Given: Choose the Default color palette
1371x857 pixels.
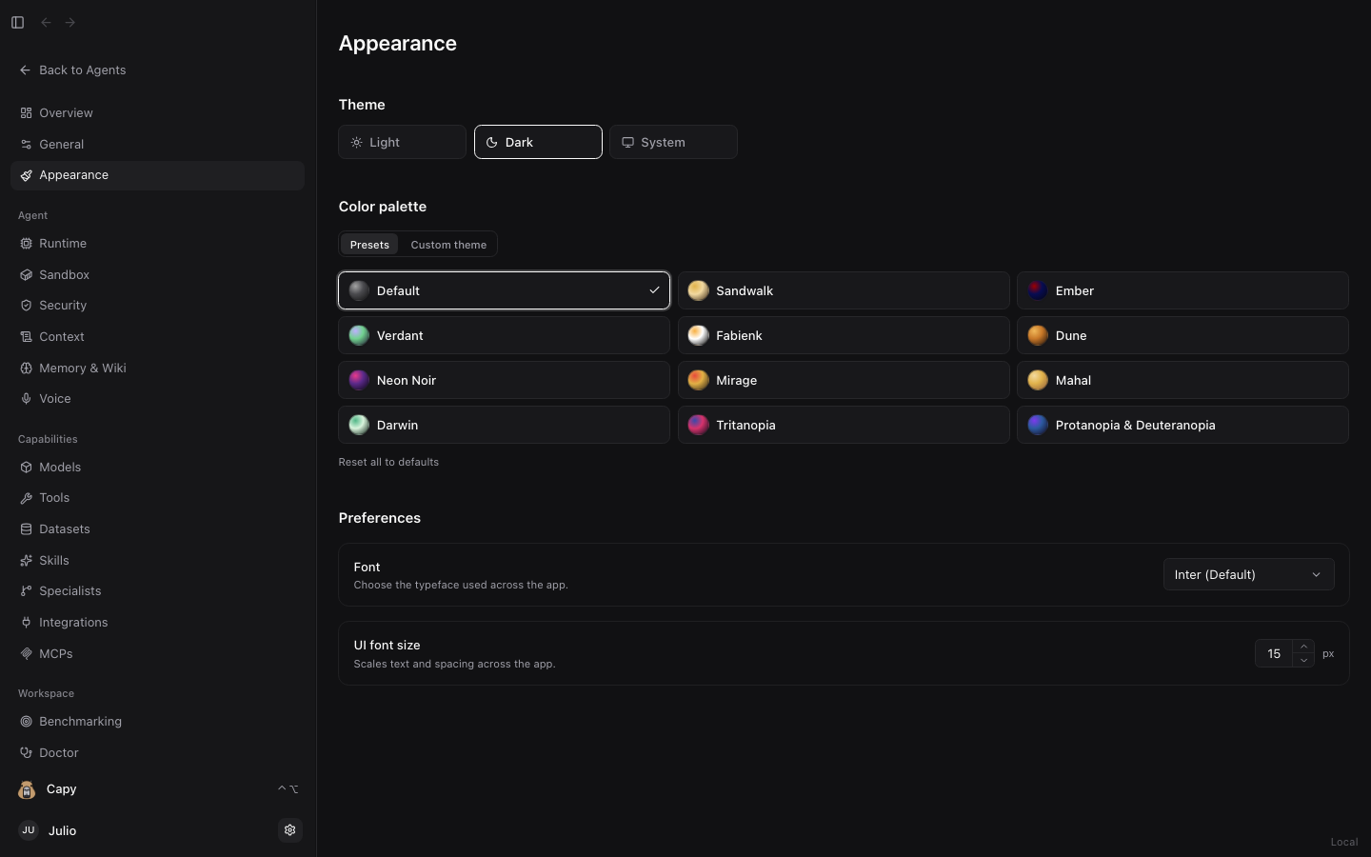Looking at the screenshot, I should tap(504, 290).
